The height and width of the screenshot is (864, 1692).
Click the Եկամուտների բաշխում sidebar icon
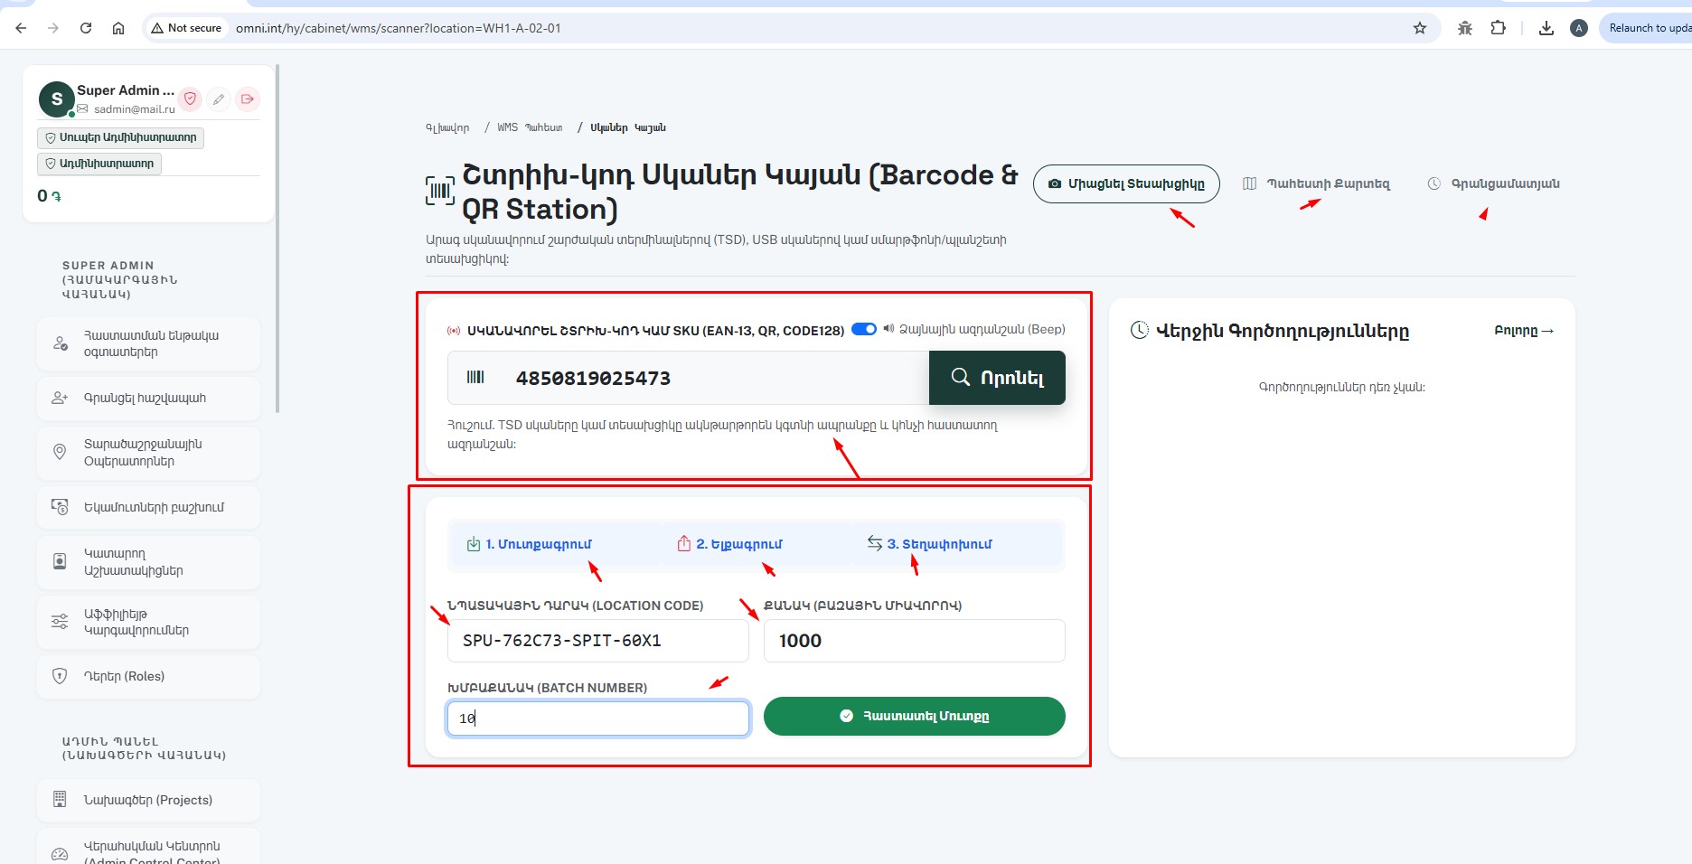[60, 507]
